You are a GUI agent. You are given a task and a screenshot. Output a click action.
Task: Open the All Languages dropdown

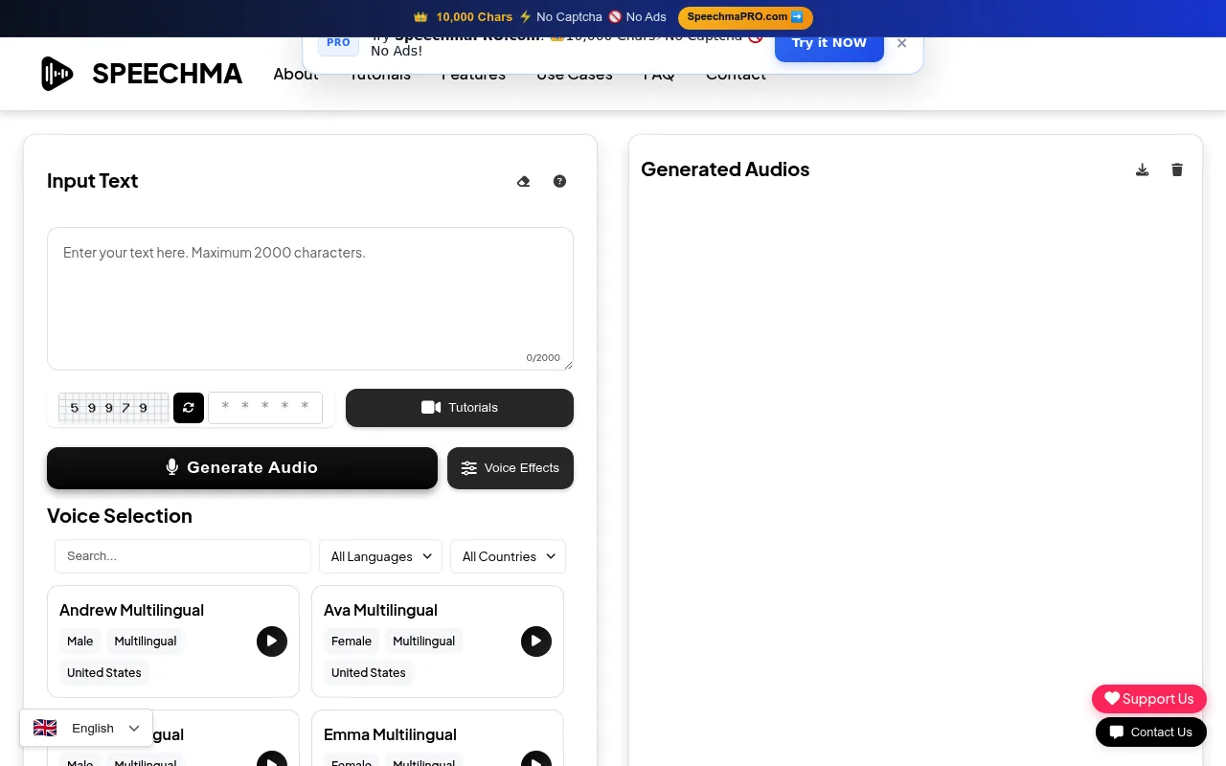[380, 556]
